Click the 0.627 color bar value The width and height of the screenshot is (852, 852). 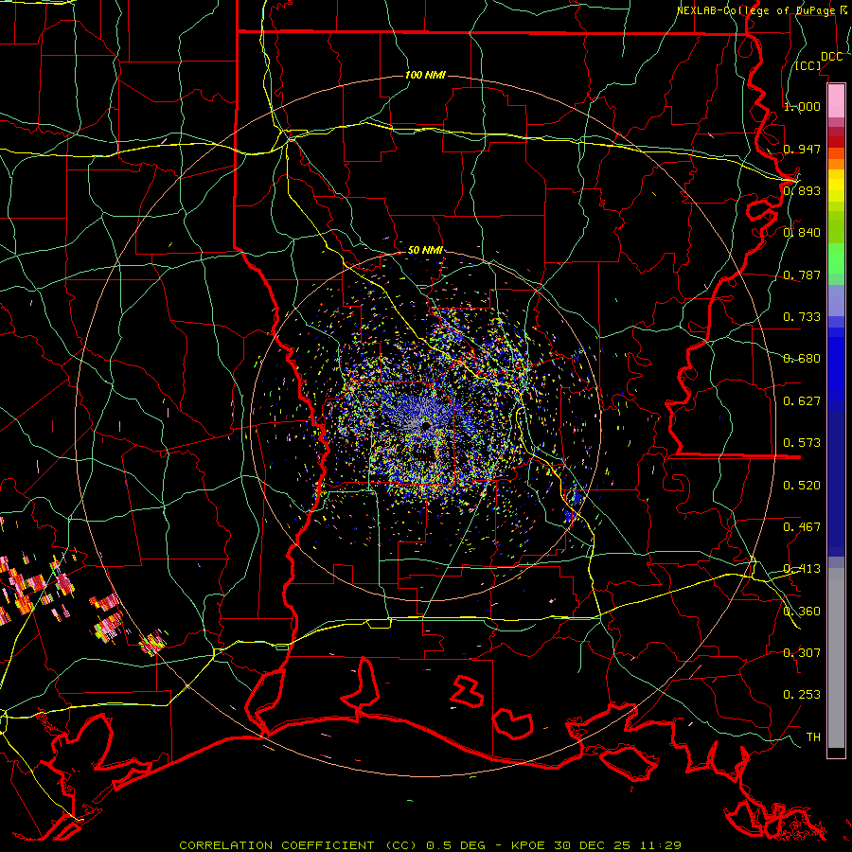[x=802, y=401]
